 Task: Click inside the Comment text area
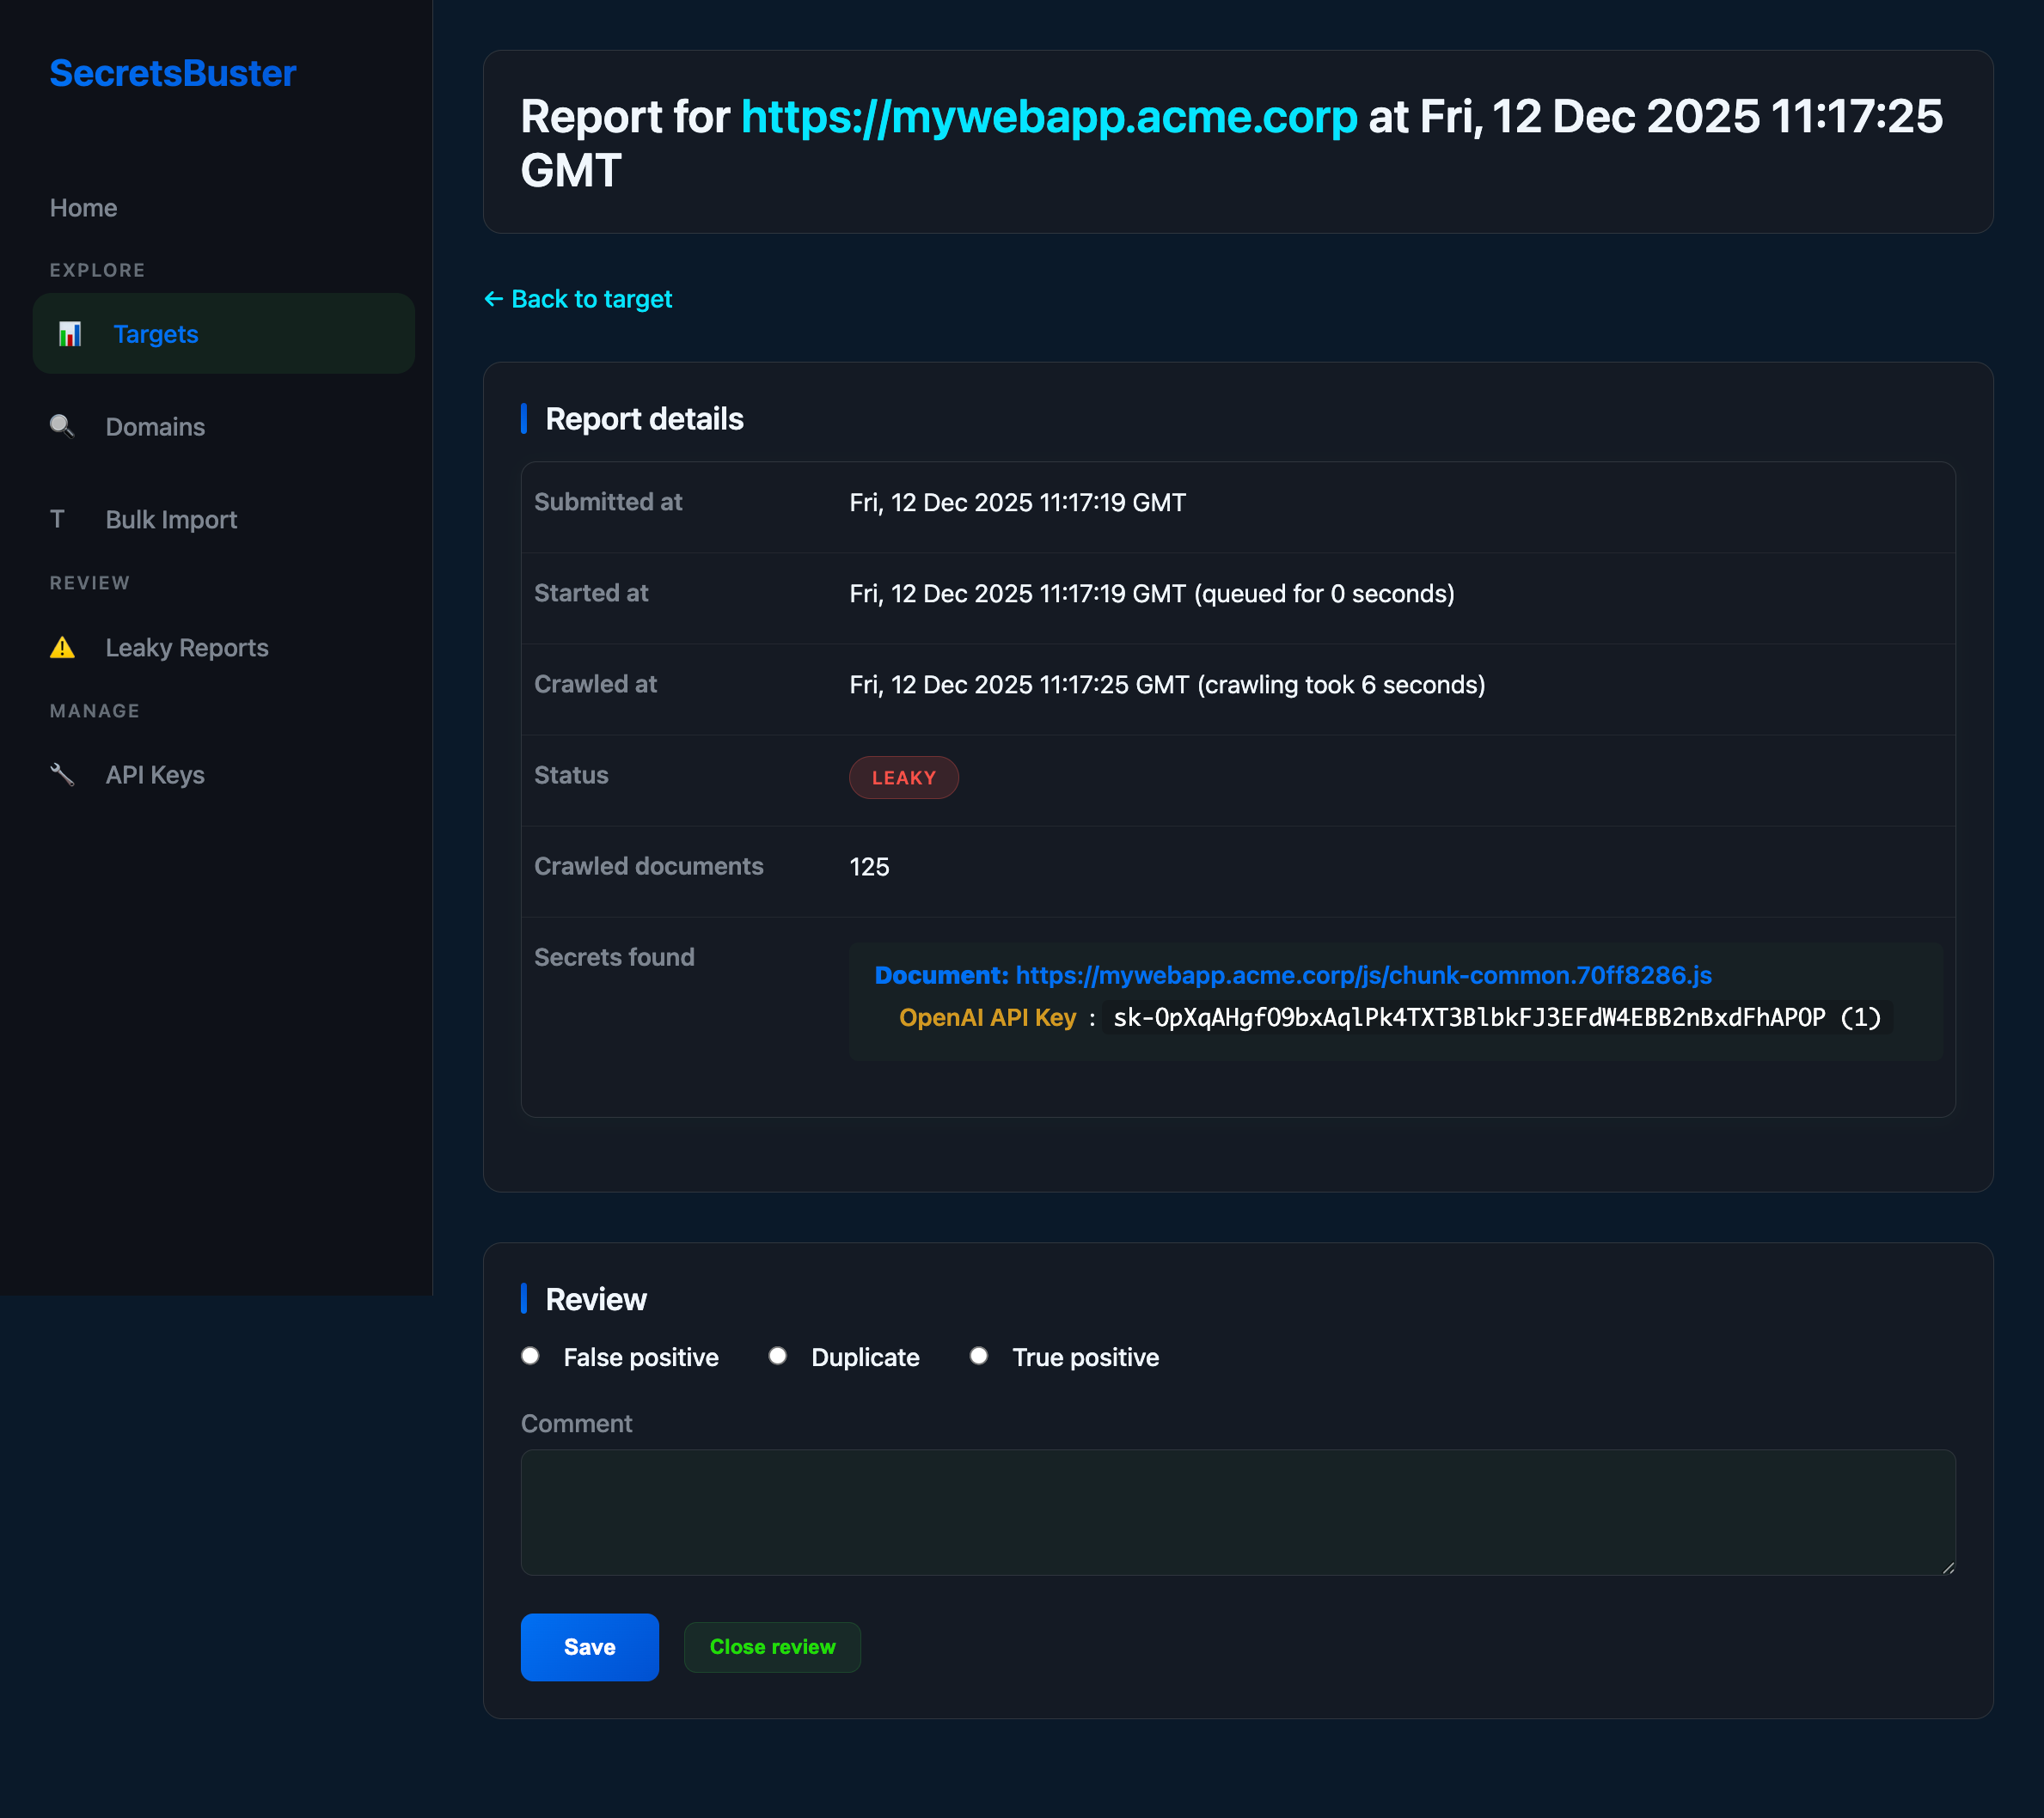click(x=1236, y=1511)
